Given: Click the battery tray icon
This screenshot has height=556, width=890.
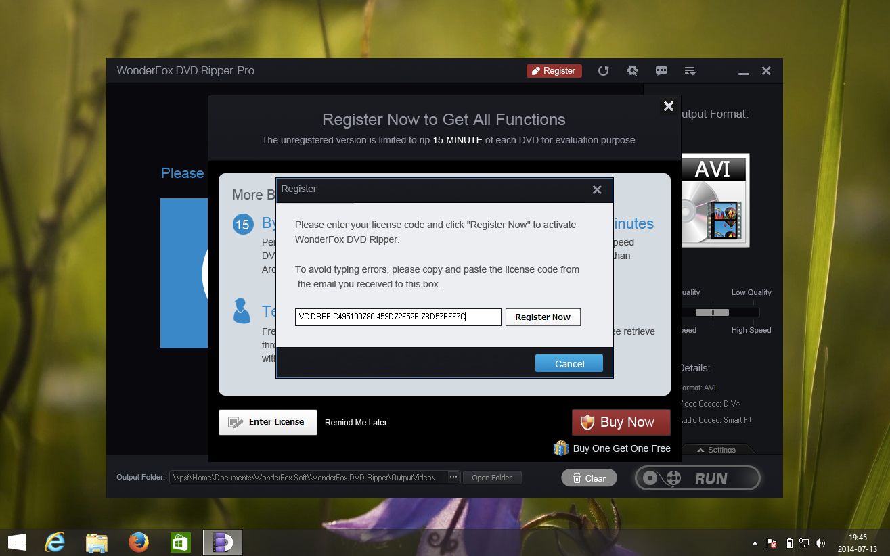Looking at the screenshot, I should click(x=789, y=543).
